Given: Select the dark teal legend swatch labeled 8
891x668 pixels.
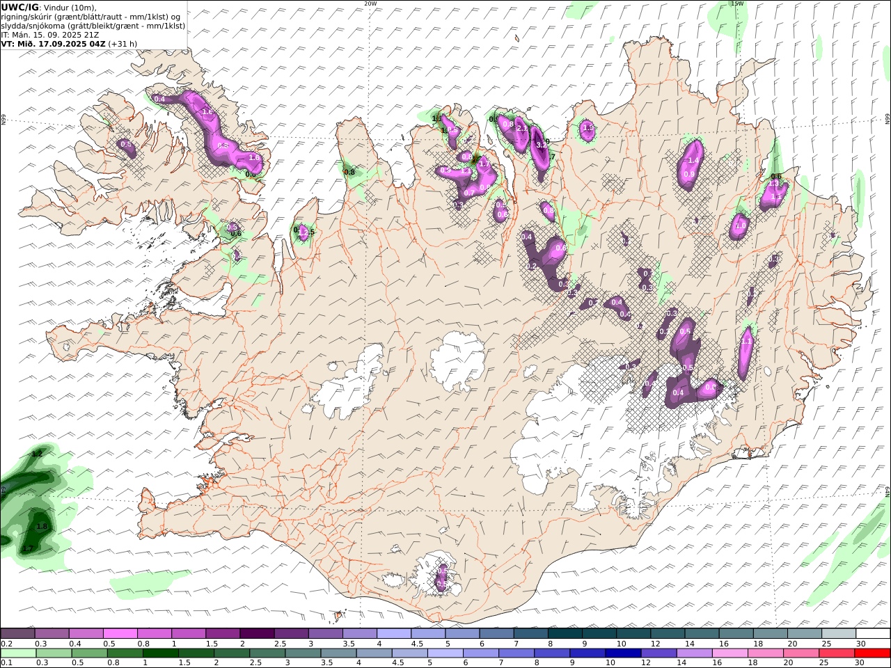Looking at the screenshot, I should pos(565,633).
